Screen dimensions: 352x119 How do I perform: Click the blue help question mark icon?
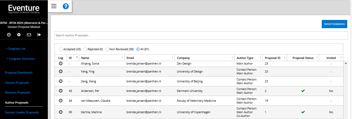[x=66, y=6]
